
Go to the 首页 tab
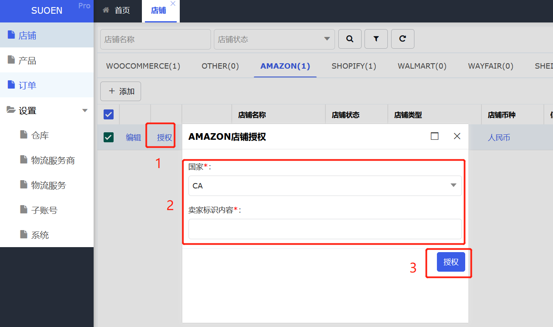click(117, 10)
